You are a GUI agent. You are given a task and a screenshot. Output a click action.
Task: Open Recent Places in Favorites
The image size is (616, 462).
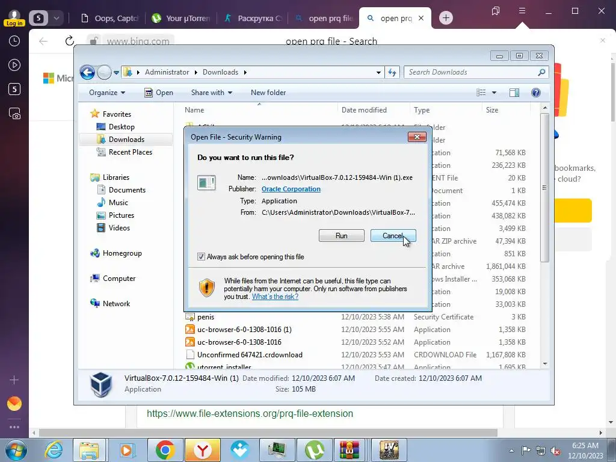point(130,152)
